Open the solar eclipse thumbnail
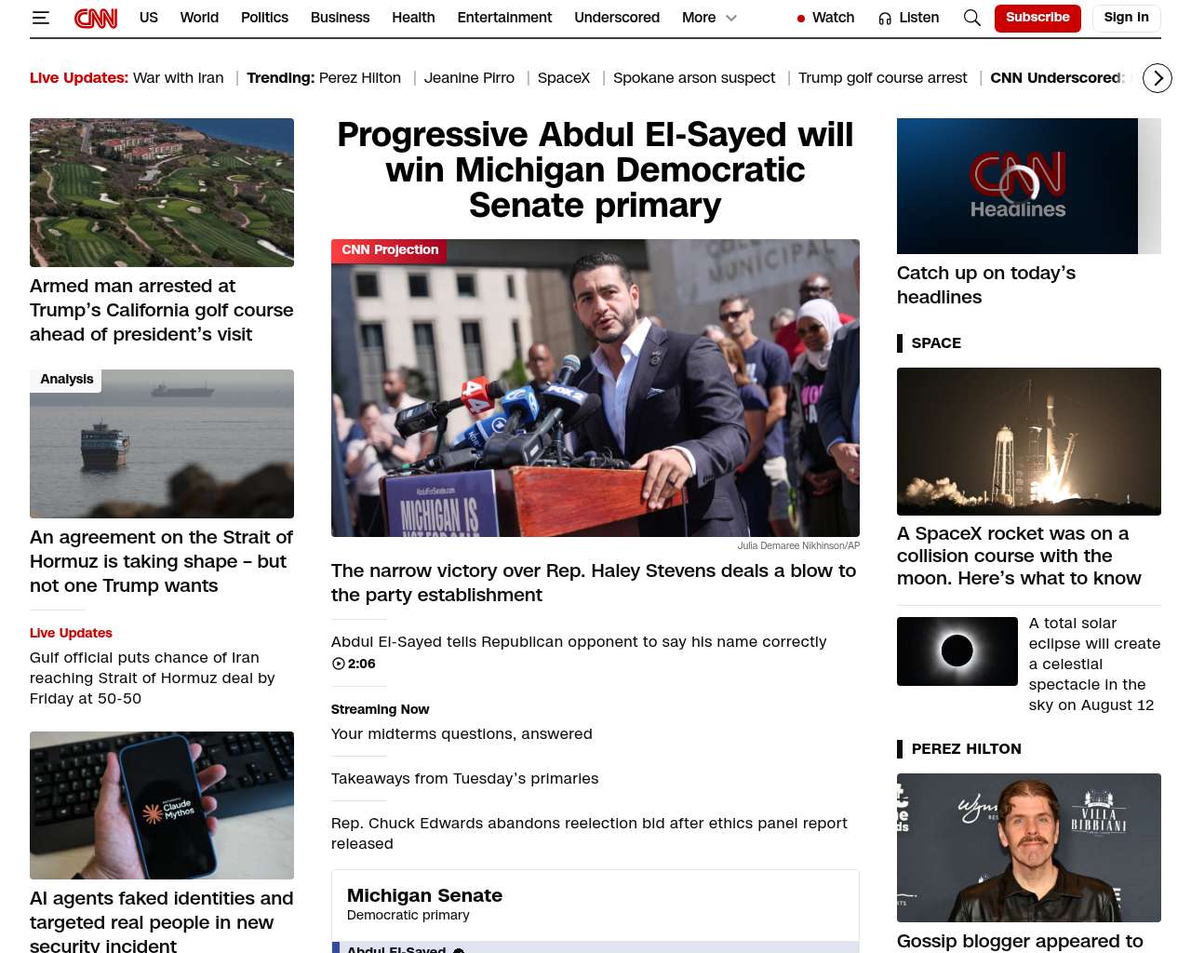The height and width of the screenshot is (953, 1191). [957, 651]
